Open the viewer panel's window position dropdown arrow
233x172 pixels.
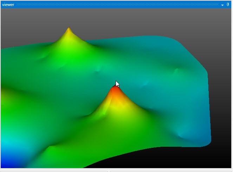[222, 5]
